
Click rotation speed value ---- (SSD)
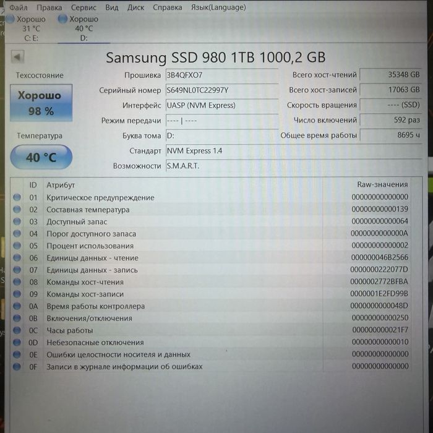[391, 105]
